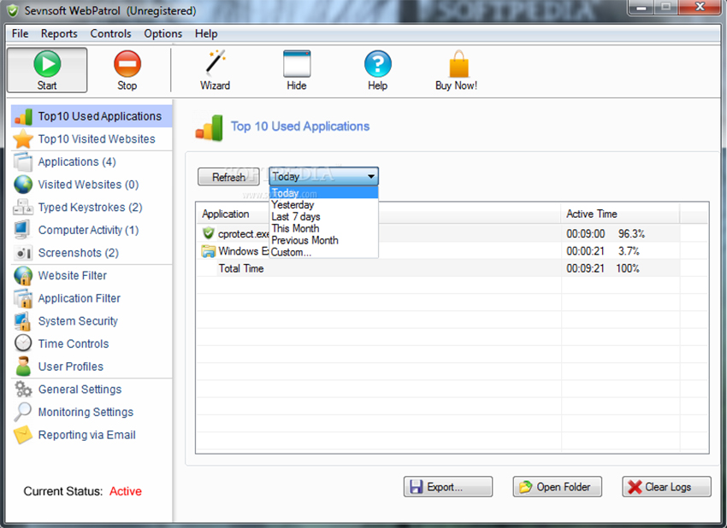Launch the Wizard wand icon
Viewport: 727px width, 528px height.
pos(216,63)
